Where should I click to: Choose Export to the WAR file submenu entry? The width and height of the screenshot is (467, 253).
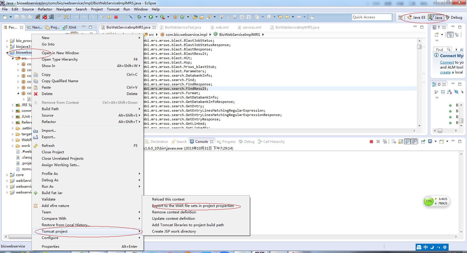[193, 206]
